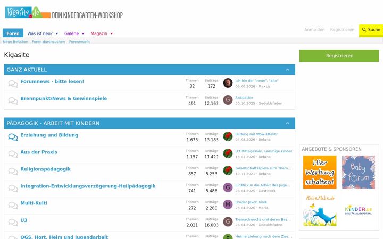Open Befana avatar in Aus der Praxis row
383x239 pixels.
point(228,153)
